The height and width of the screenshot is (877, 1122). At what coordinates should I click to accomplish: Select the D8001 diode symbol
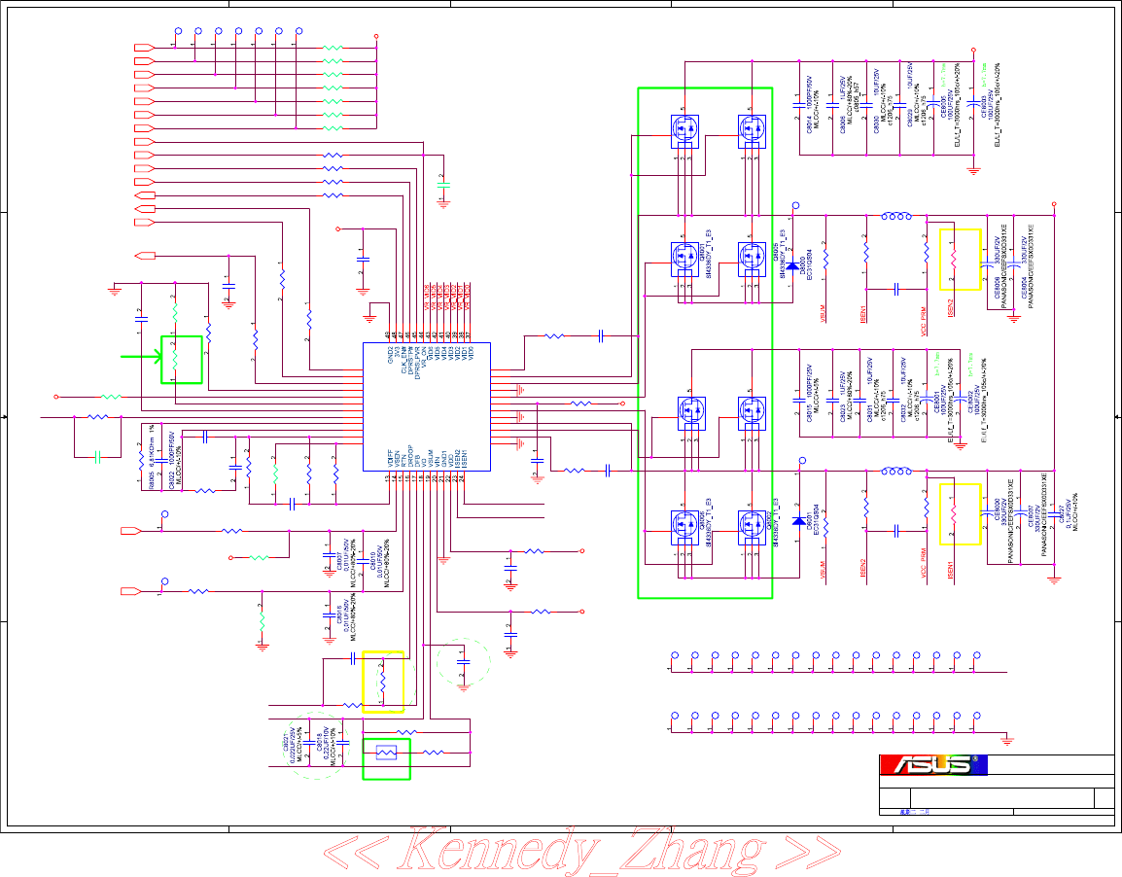tap(799, 521)
